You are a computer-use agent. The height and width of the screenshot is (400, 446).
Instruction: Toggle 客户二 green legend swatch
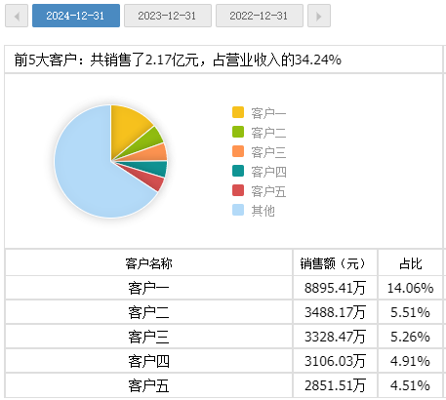click(238, 132)
